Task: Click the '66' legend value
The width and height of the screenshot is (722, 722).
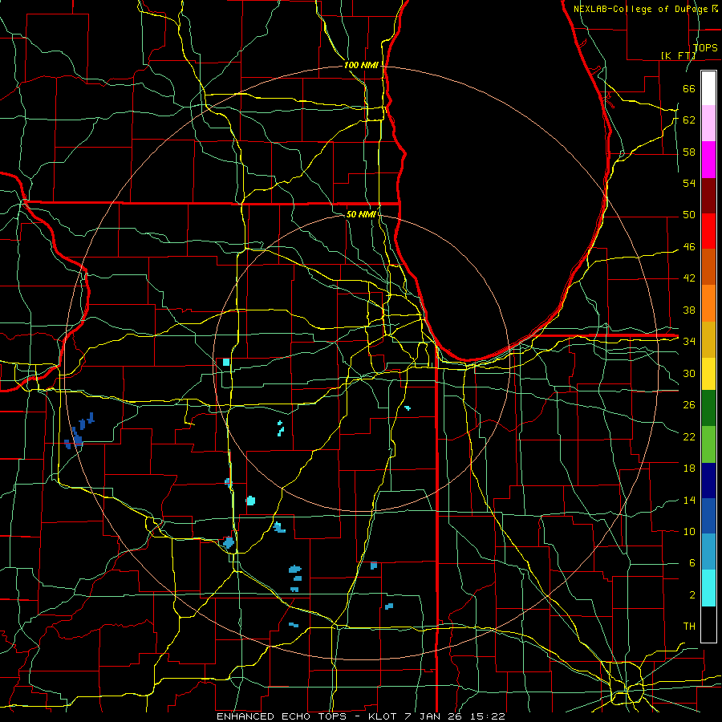Action: (x=689, y=88)
